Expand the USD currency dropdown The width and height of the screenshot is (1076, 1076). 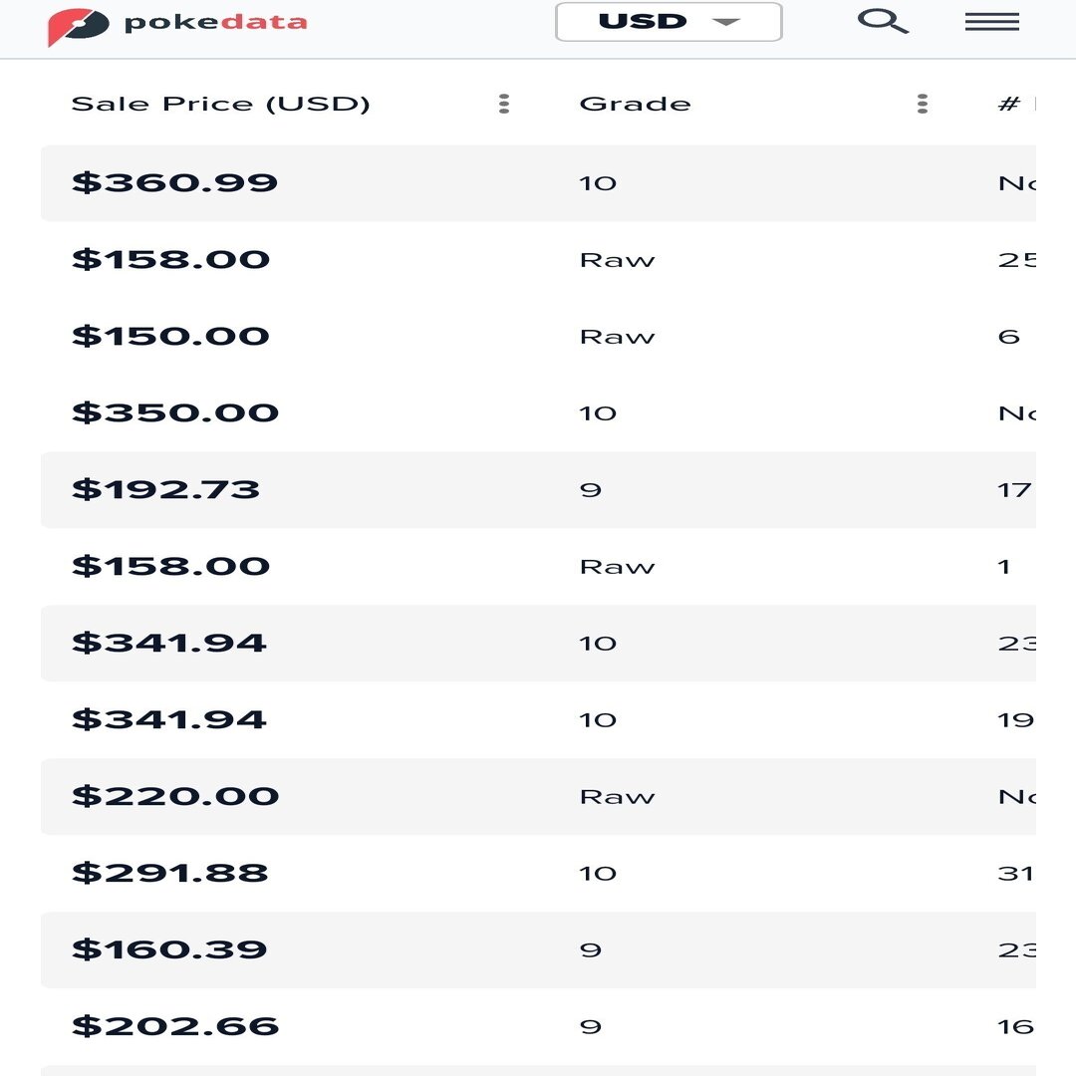pyautogui.click(x=669, y=22)
